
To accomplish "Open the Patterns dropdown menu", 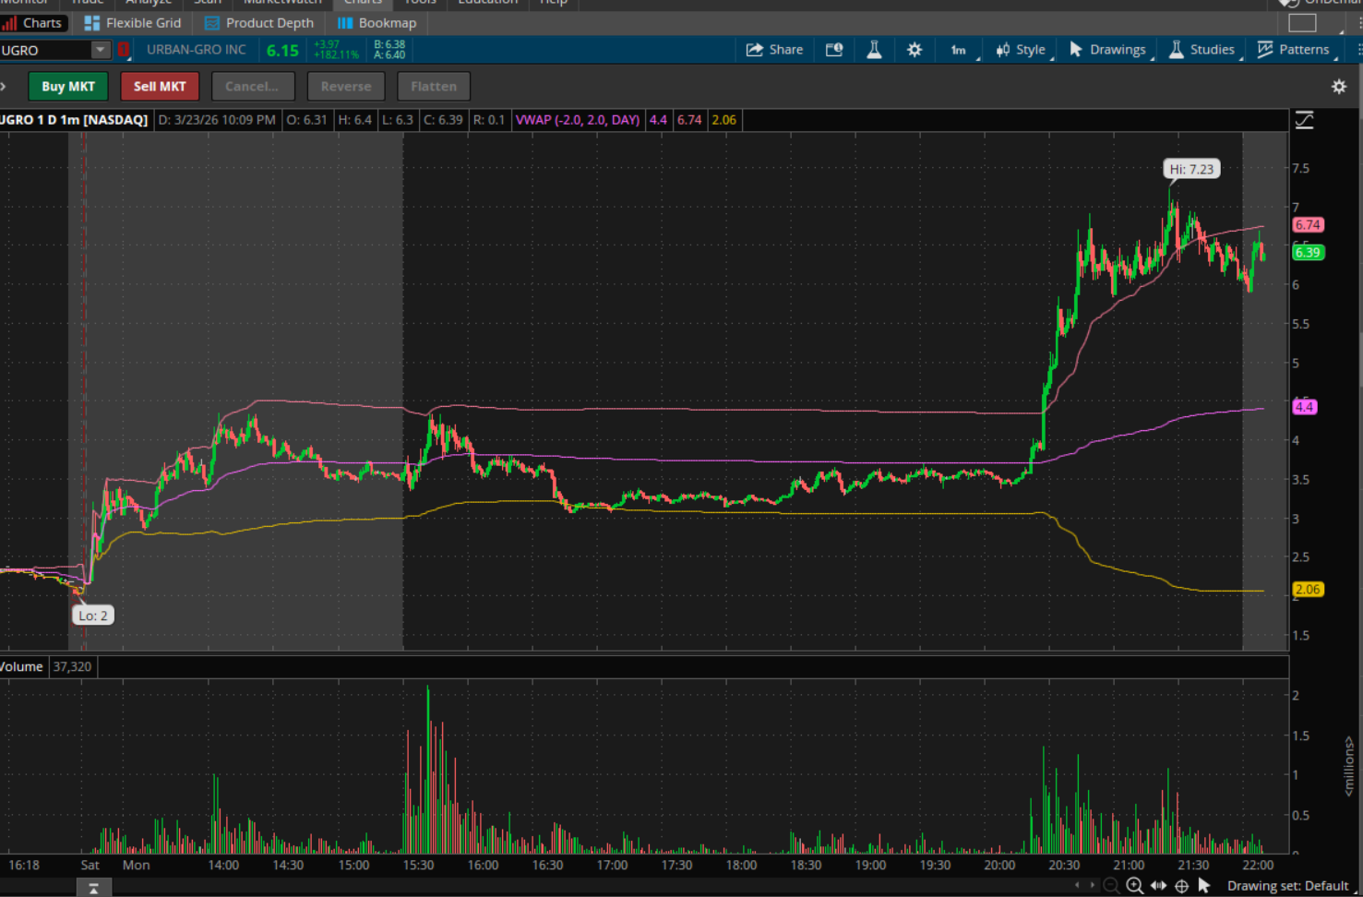I will 1294,50.
